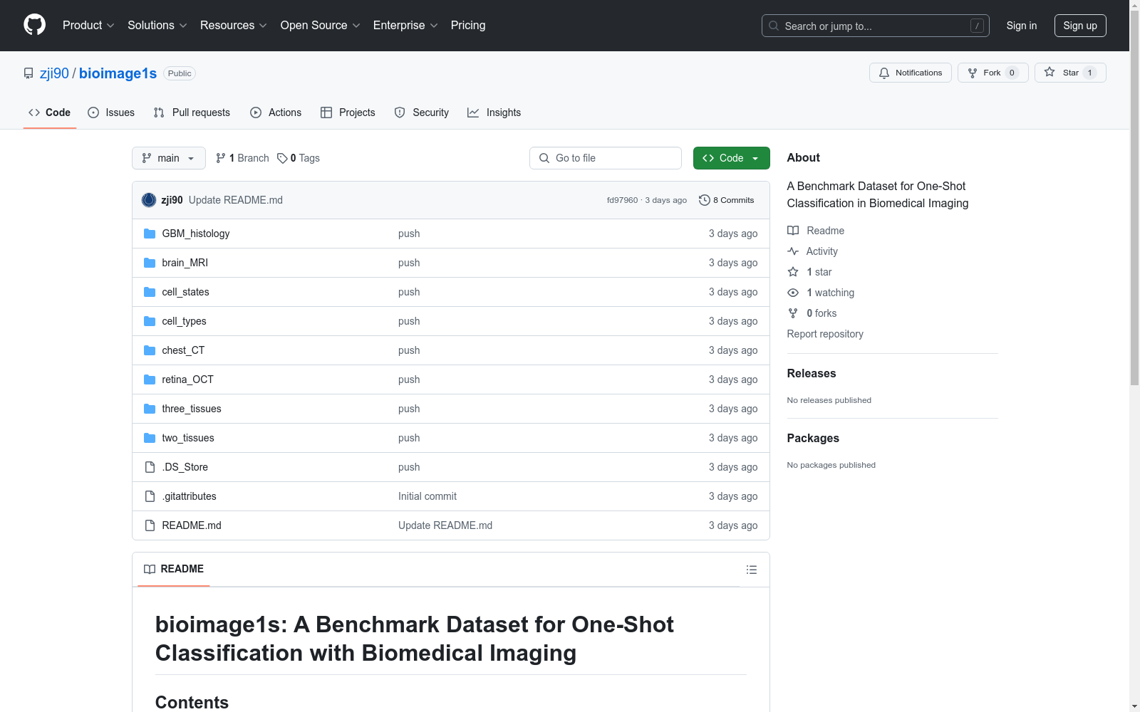
Task: Click the two_tissues folder icon
Action: pos(150,438)
